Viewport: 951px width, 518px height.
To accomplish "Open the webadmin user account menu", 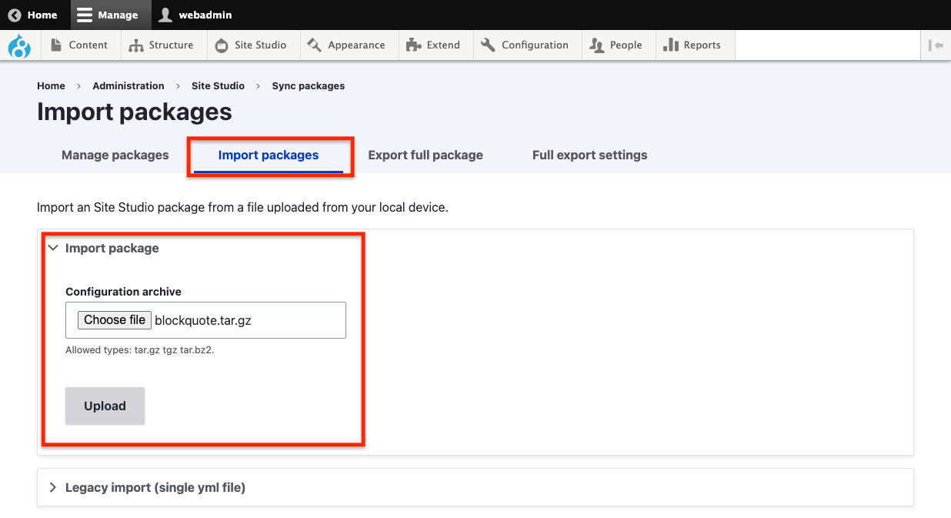I will pos(195,15).
